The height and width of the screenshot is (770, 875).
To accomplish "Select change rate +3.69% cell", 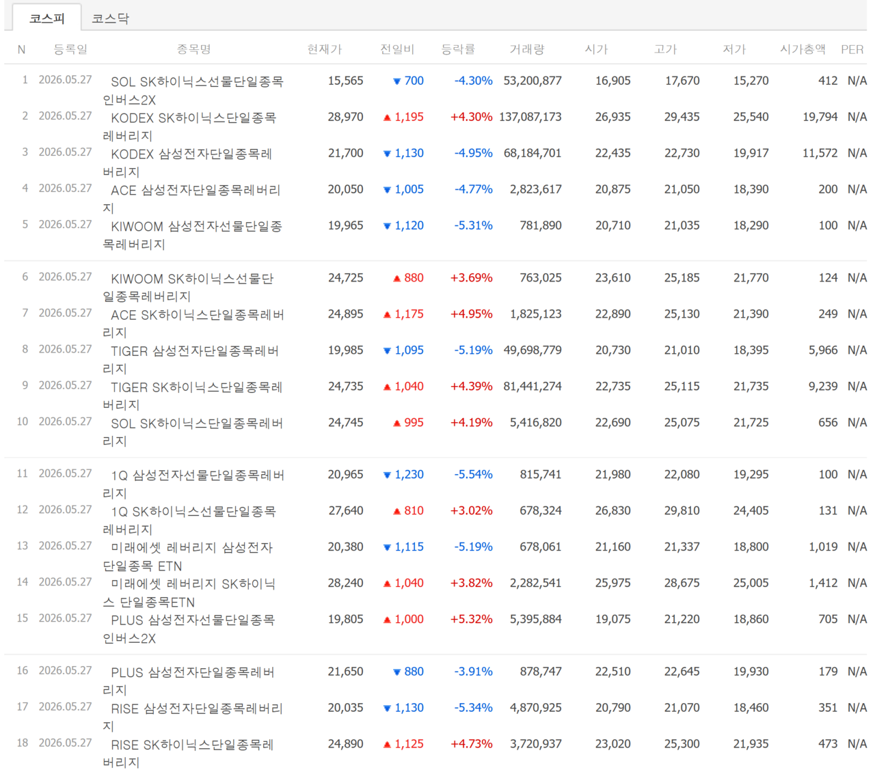I will coord(472,278).
